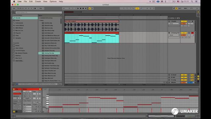Toggle track 2 Analog Kat activator

click(x=184, y=33)
